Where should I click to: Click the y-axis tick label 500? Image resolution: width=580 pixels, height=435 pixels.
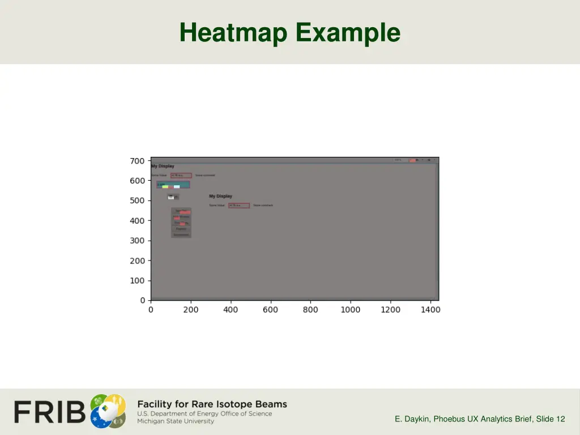tap(137, 201)
